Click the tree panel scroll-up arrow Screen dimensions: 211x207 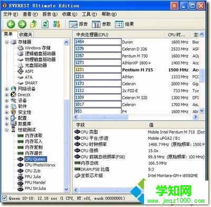tap(66, 42)
